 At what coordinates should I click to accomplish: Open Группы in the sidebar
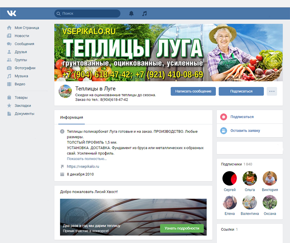21,60
